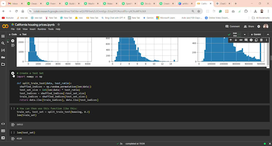Click the Colab logo
The height and width of the screenshot is (146, 272).
pos(5,26)
